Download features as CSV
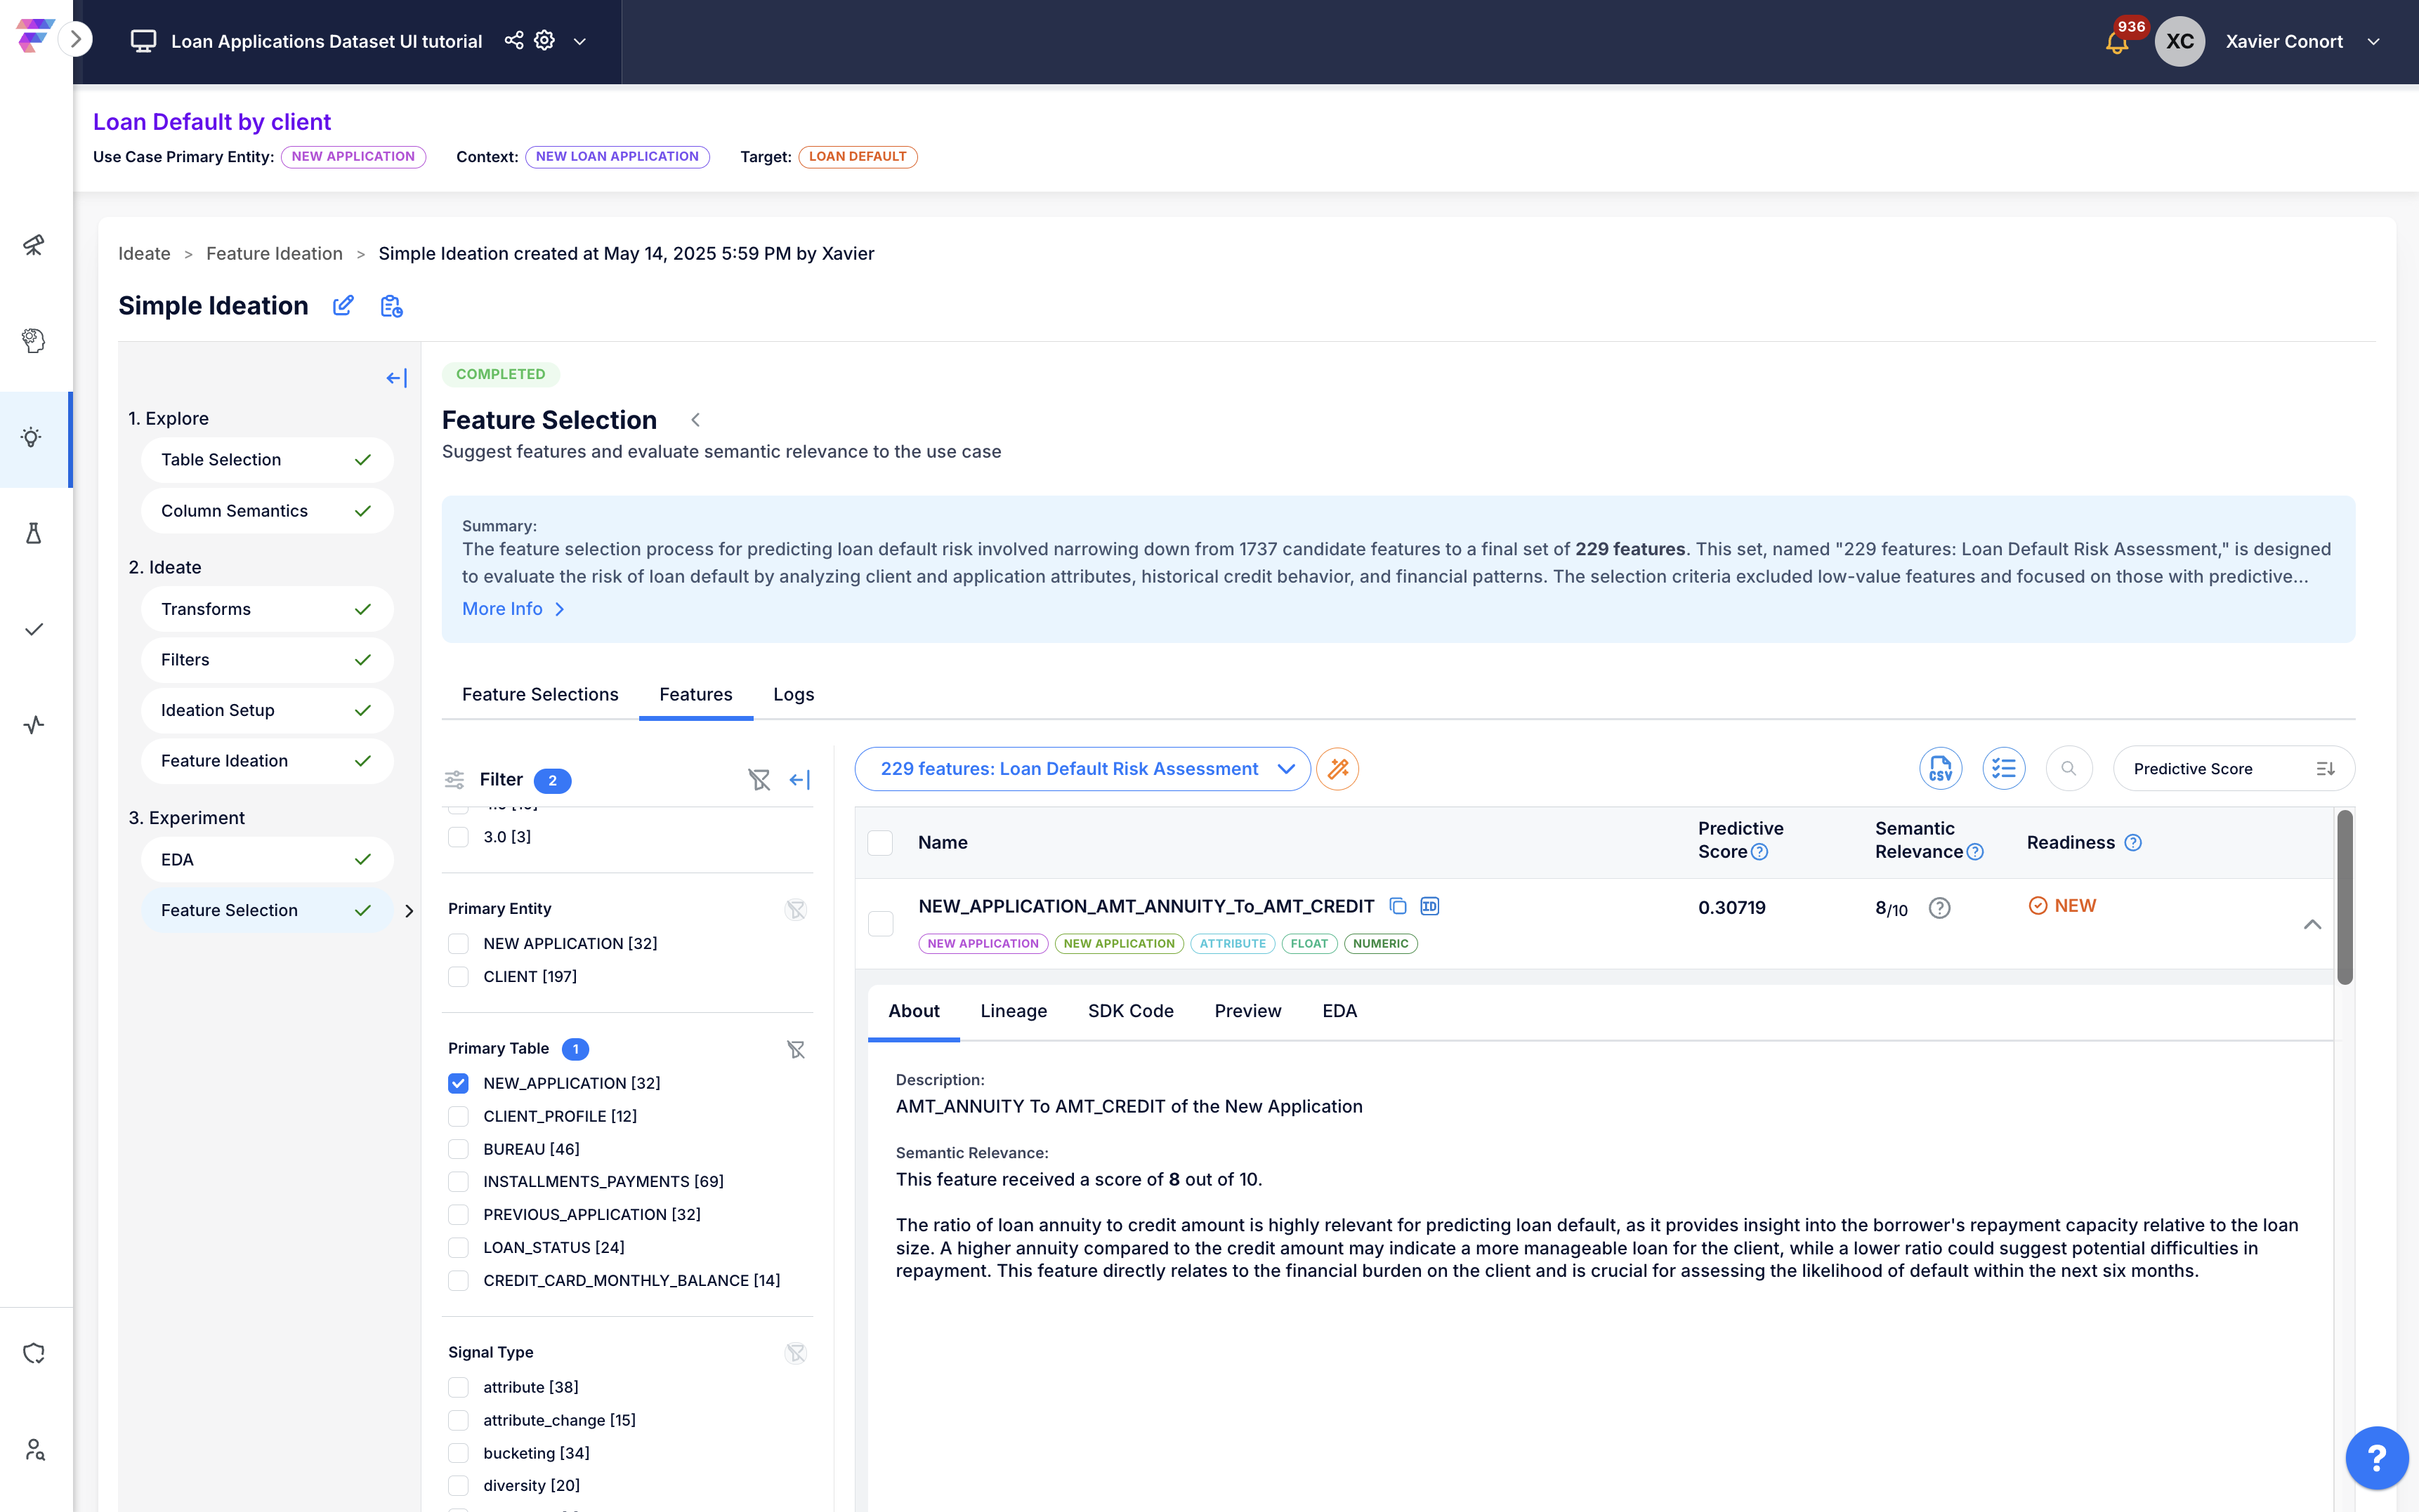The width and height of the screenshot is (2419, 1512). [1940, 768]
